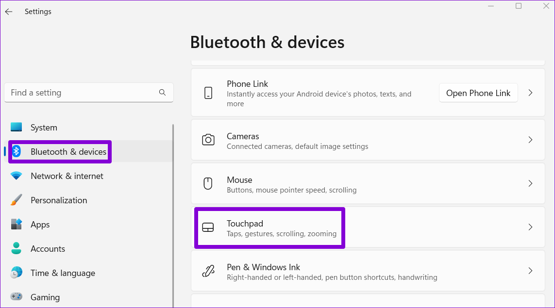Screen dimensions: 555x308
Task: Click the back arrow at top left
Action: (x=8, y=11)
